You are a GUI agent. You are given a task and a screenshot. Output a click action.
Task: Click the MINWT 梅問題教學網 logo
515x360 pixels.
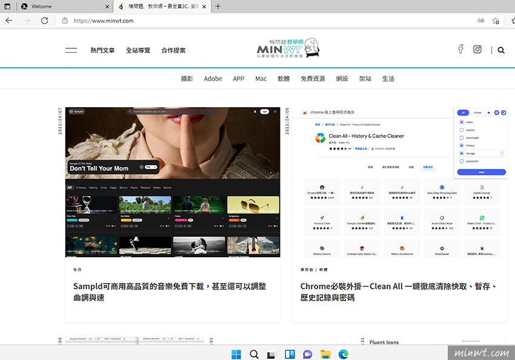(x=288, y=48)
